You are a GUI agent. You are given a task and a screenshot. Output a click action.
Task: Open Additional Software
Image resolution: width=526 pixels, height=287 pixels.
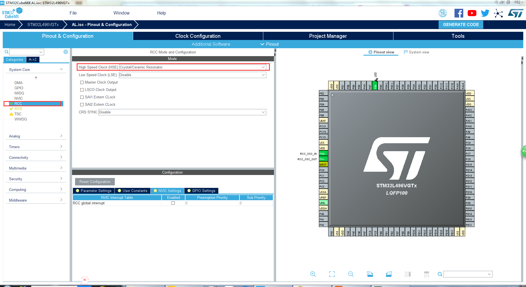point(211,44)
